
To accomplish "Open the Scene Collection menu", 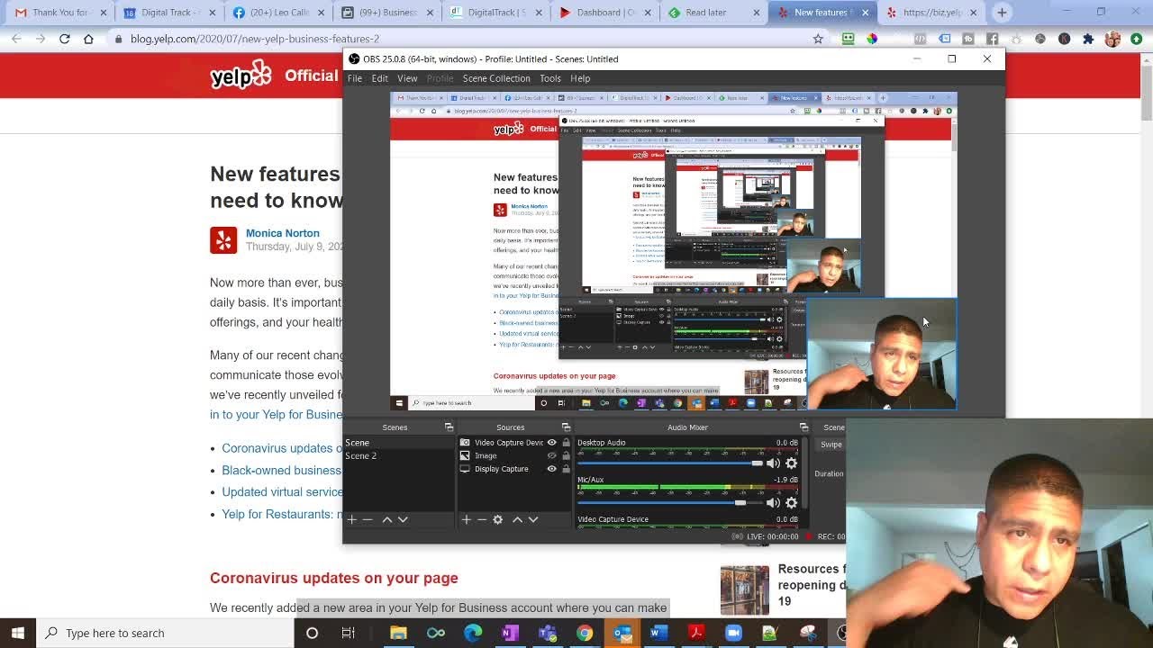I will coord(496,78).
